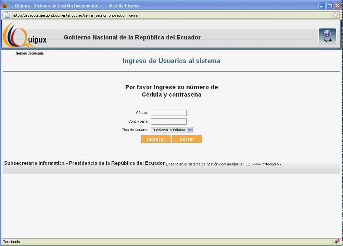Click the page icon in the address bar
Screen dimensions: 343x246
point(7,15)
